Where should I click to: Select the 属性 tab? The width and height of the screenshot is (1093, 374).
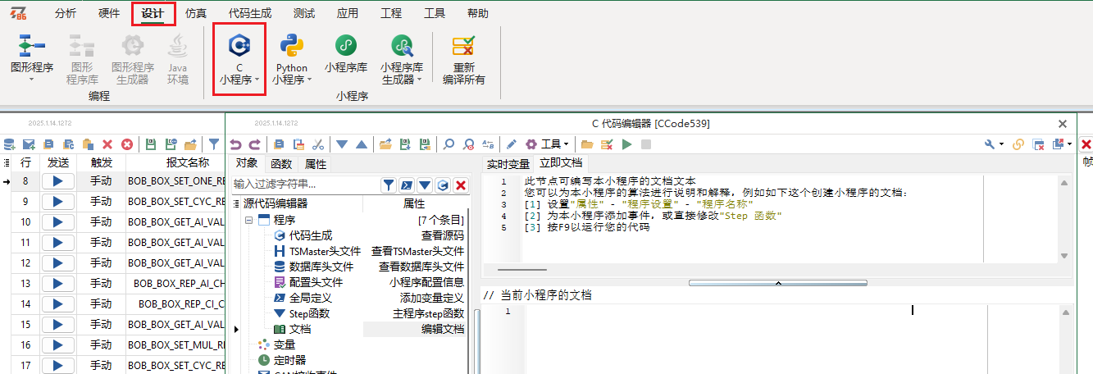click(x=317, y=163)
